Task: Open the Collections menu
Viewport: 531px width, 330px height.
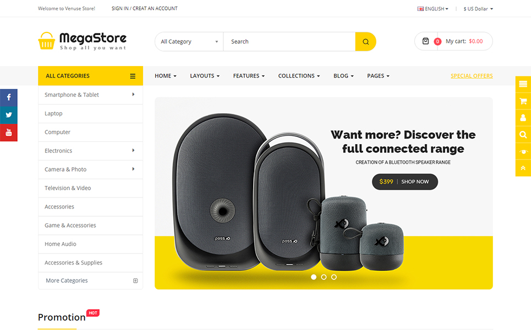Action: 299,76
